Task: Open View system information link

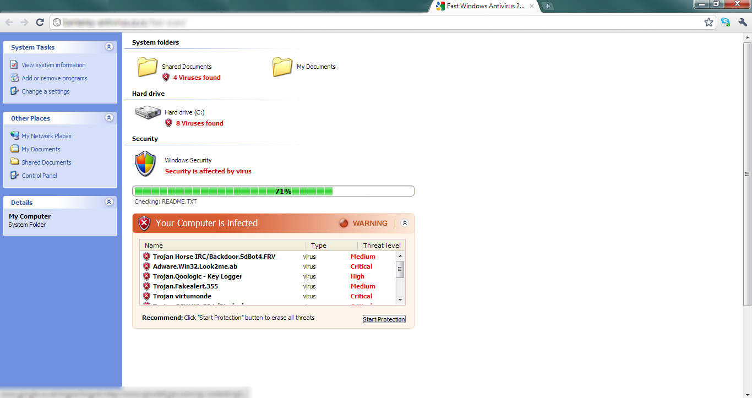Action: pos(53,65)
